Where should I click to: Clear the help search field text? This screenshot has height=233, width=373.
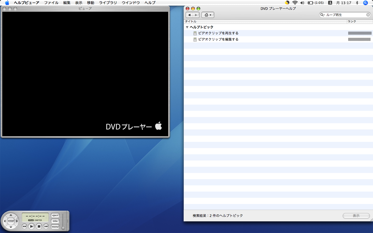368,15
